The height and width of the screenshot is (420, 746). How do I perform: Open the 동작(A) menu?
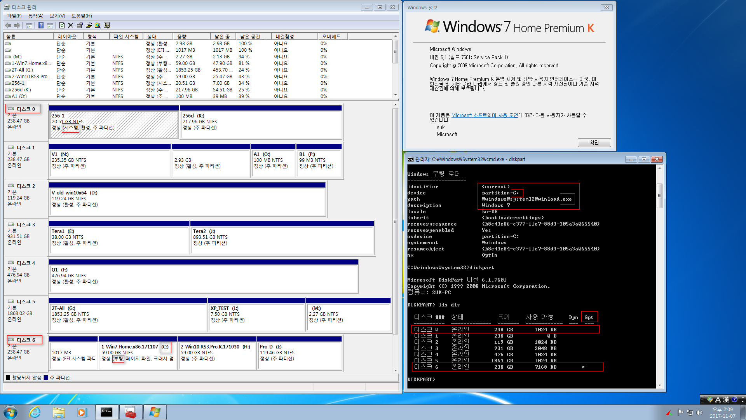pos(36,16)
